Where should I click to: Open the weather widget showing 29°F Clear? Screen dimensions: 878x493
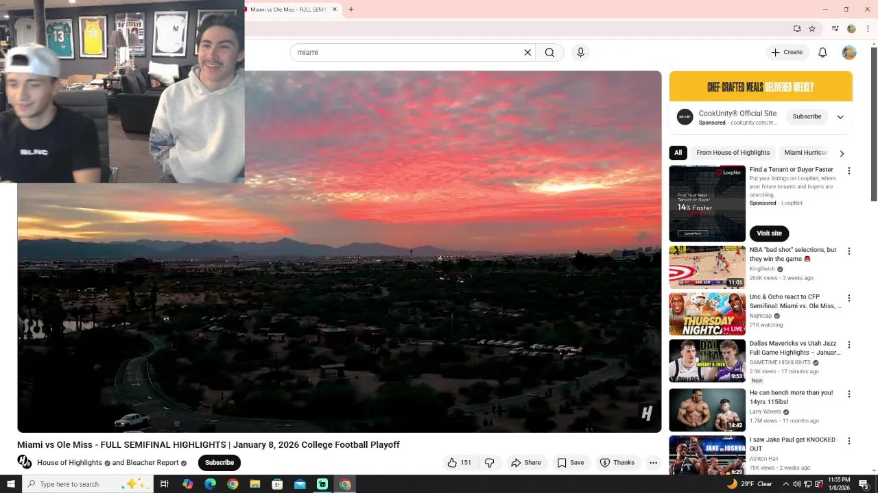click(x=749, y=484)
